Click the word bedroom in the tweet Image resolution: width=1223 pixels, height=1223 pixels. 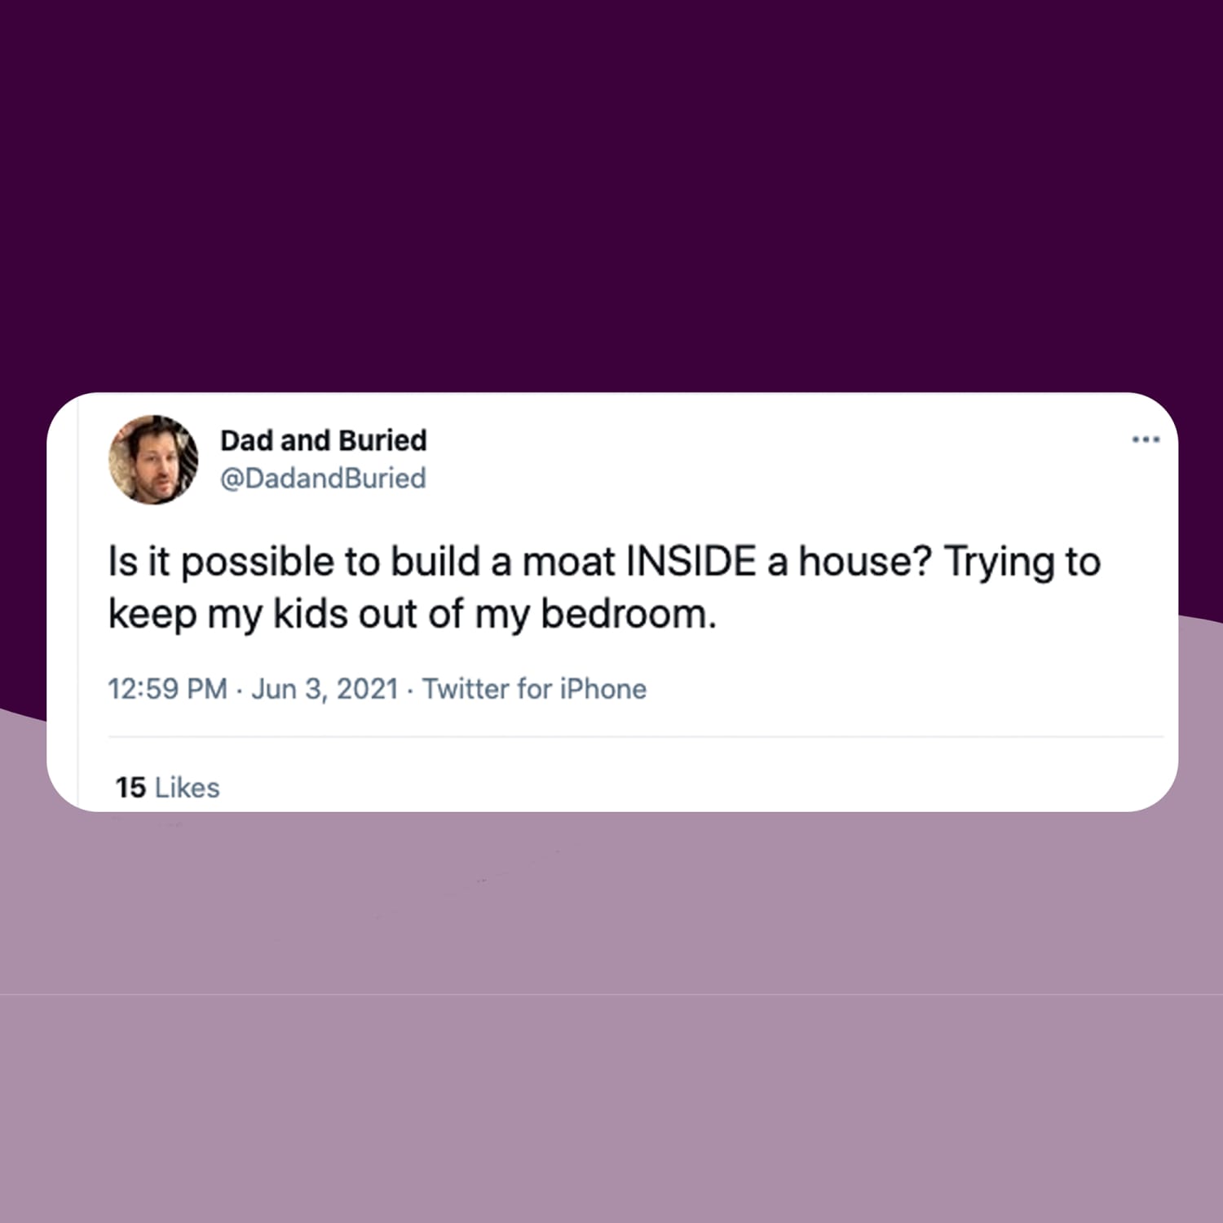pyautogui.click(x=624, y=614)
